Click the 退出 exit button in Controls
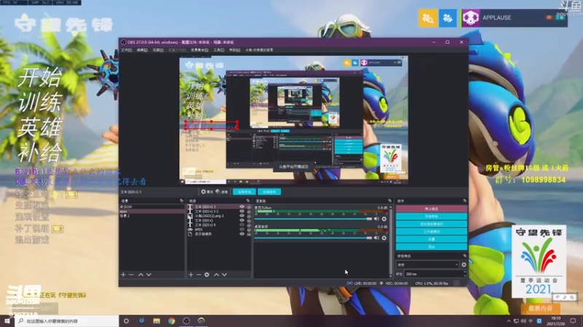 click(x=431, y=246)
